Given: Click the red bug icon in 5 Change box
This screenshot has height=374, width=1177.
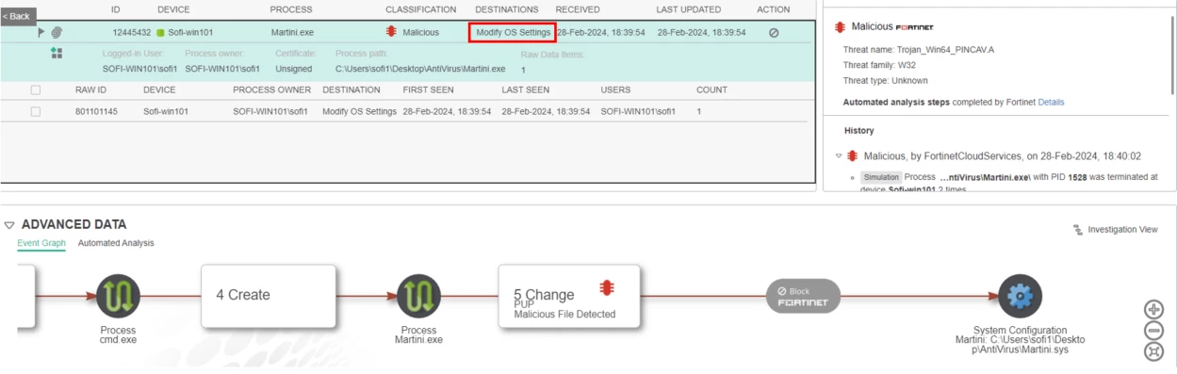Looking at the screenshot, I should pos(607,287).
